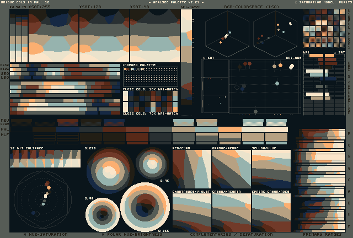The width and height of the screenshot is (353, 238).
Task: Select the medium gray swatch in PAL row
Action: coord(161,129)
